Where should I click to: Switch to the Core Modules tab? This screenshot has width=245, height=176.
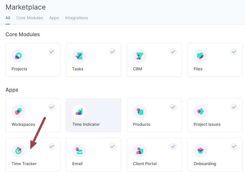click(x=30, y=18)
